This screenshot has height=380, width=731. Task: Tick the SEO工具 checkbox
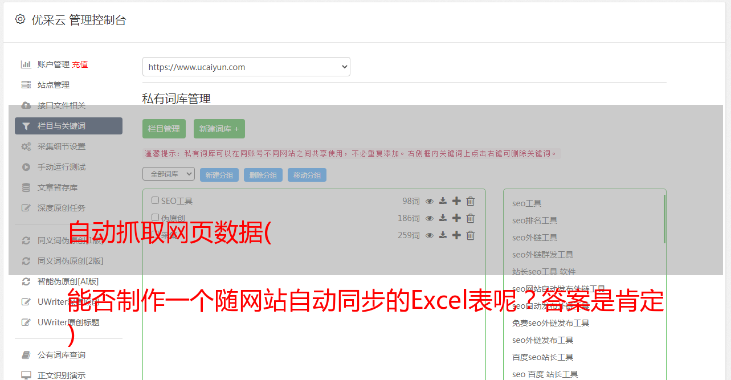[155, 201]
